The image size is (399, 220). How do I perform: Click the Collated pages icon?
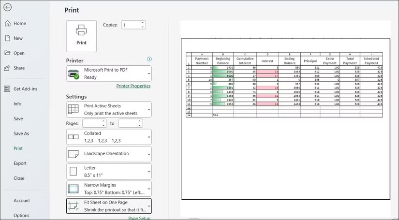coord(74,137)
